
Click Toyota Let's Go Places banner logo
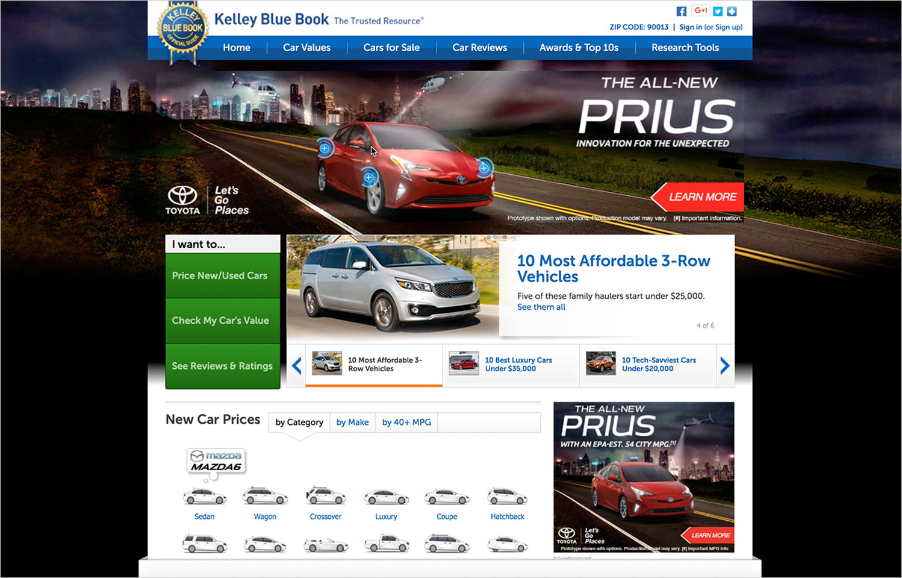[x=207, y=201]
